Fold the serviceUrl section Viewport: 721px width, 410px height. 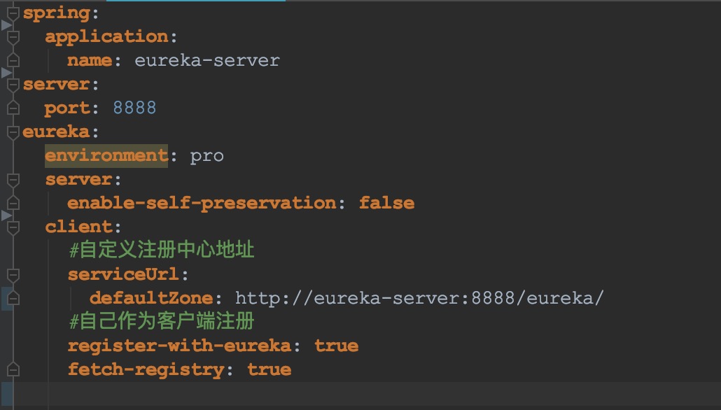pos(13,274)
